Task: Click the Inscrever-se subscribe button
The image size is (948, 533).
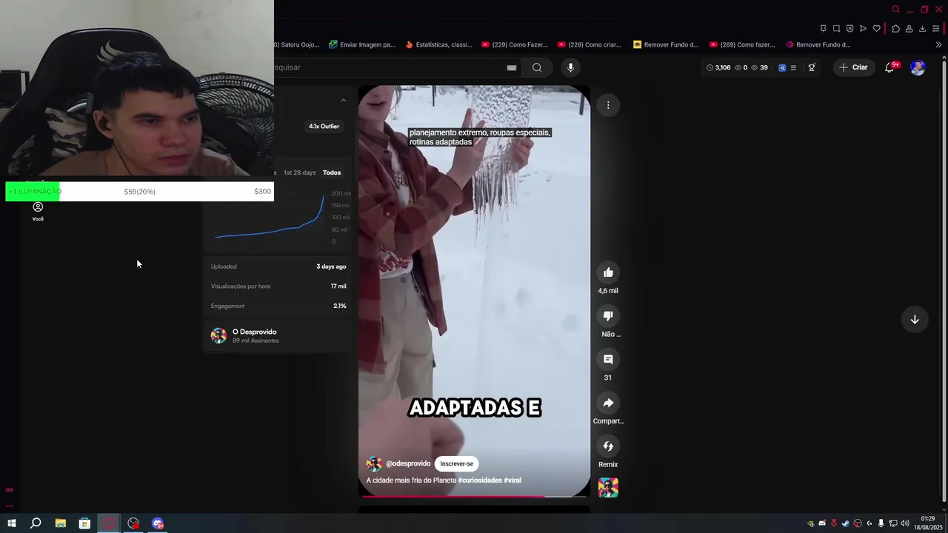Action: point(456,463)
